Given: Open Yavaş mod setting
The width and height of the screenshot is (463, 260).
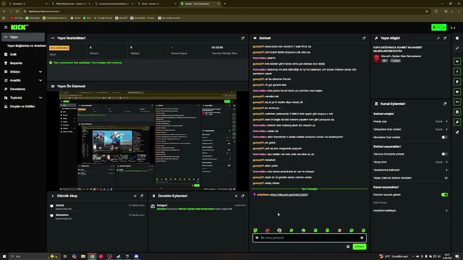Looking at the screenshot, I should pyautogui.click(x=410, y=162).
